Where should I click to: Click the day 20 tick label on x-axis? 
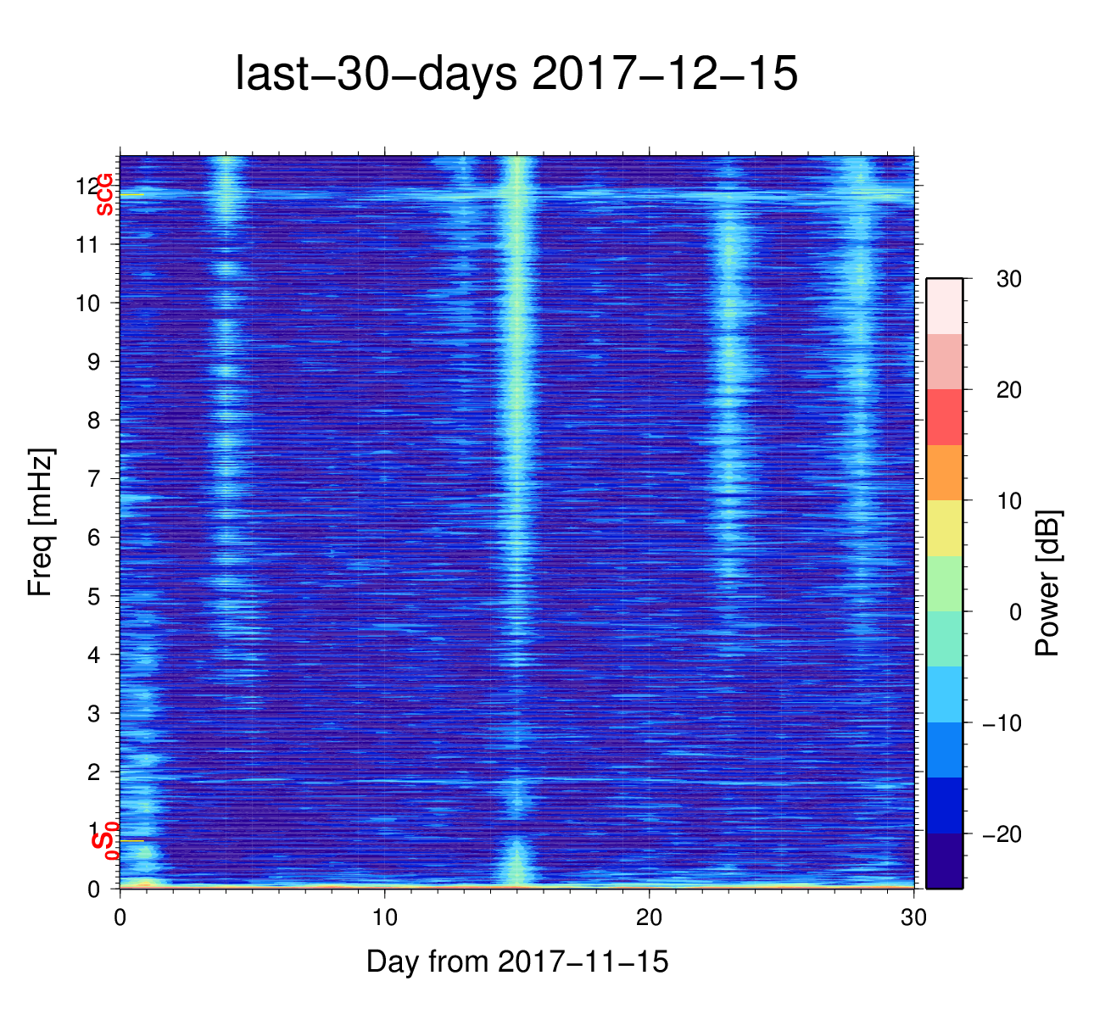650,918
